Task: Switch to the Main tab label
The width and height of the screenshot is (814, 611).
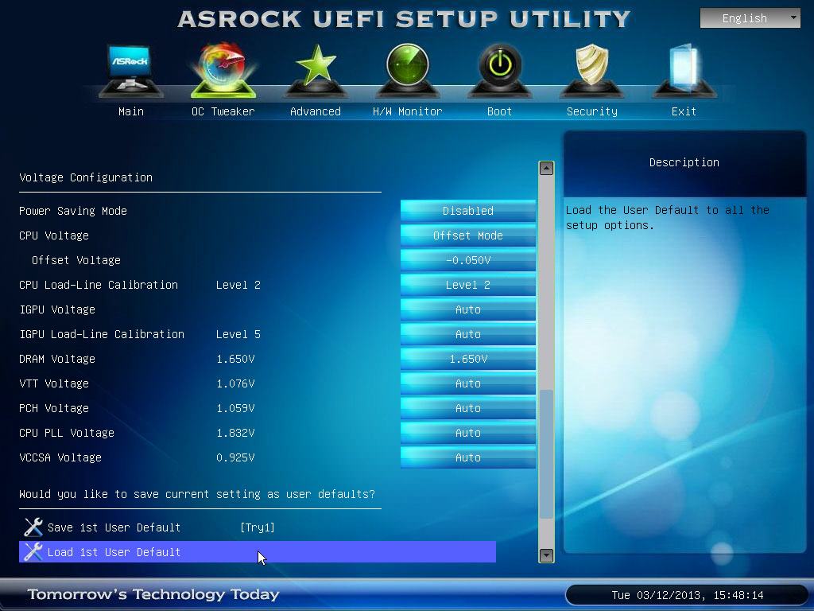Action: [131, 111]
